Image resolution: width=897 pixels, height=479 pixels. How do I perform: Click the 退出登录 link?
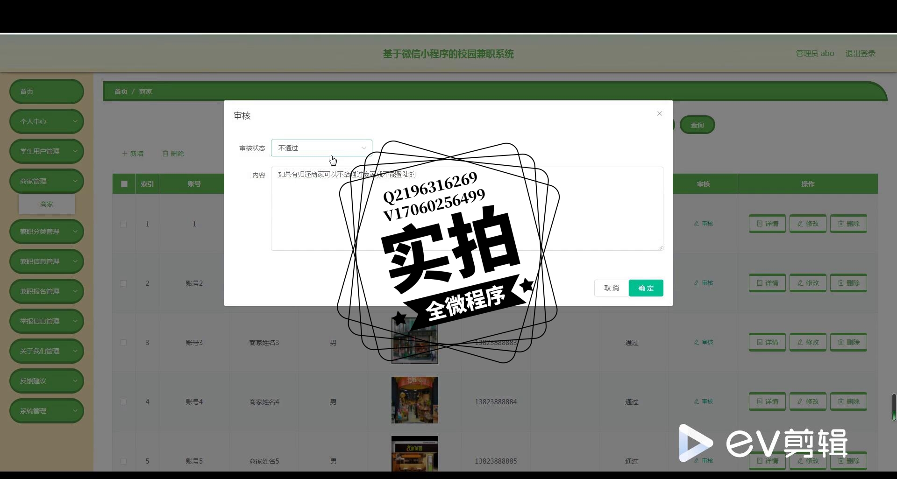tap(860, 54)
